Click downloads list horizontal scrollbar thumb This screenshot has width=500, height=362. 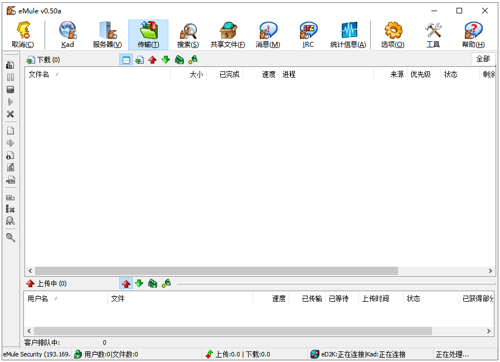pos(216,271)
